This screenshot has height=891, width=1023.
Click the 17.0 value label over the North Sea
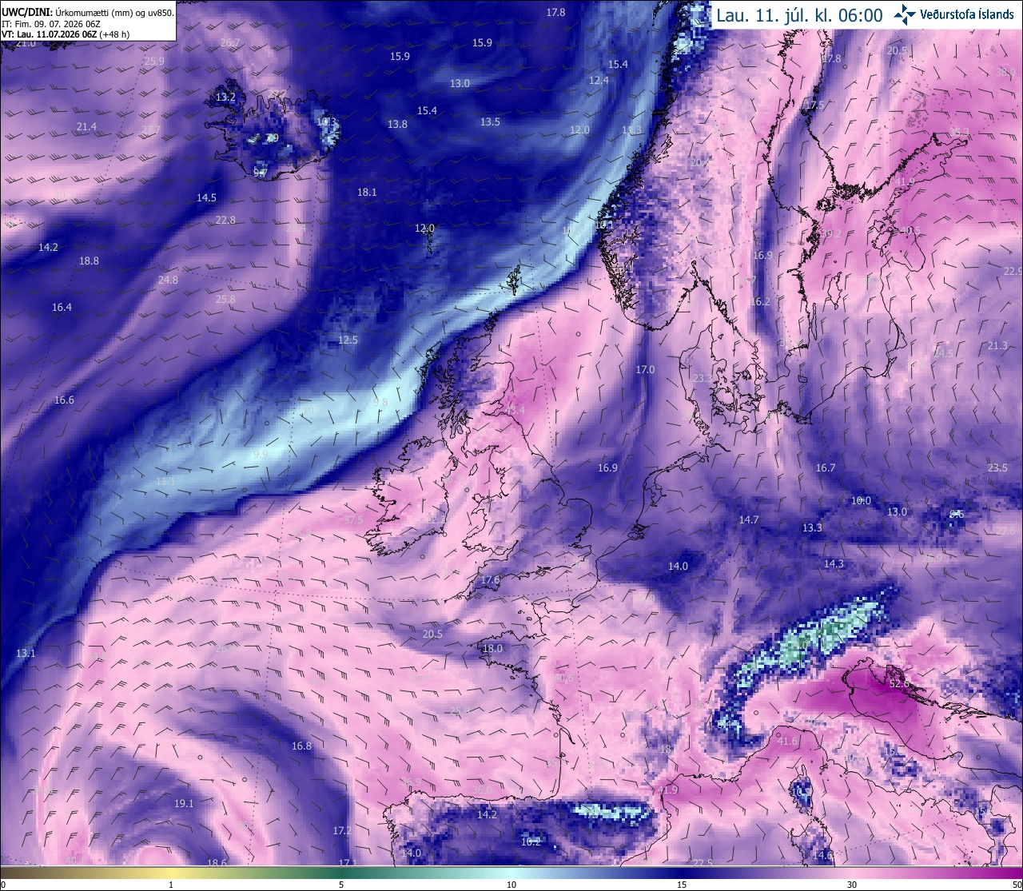[x=645, y=370]
